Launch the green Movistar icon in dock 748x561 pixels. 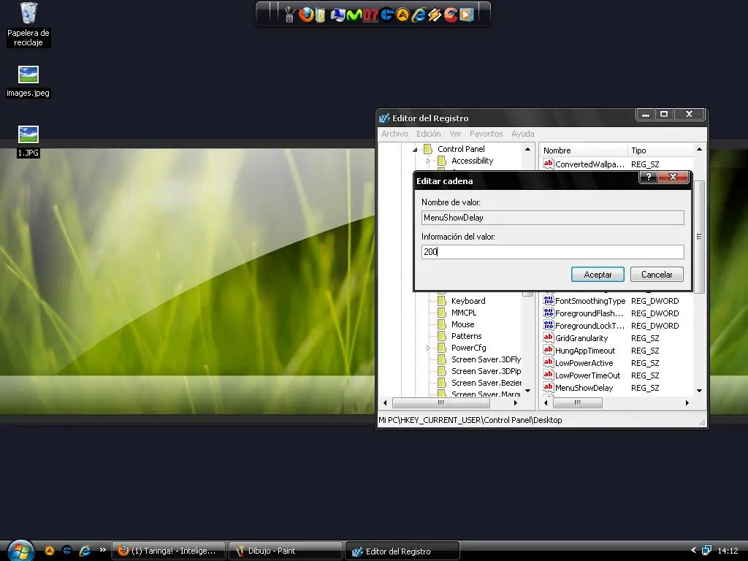(354, 15)
